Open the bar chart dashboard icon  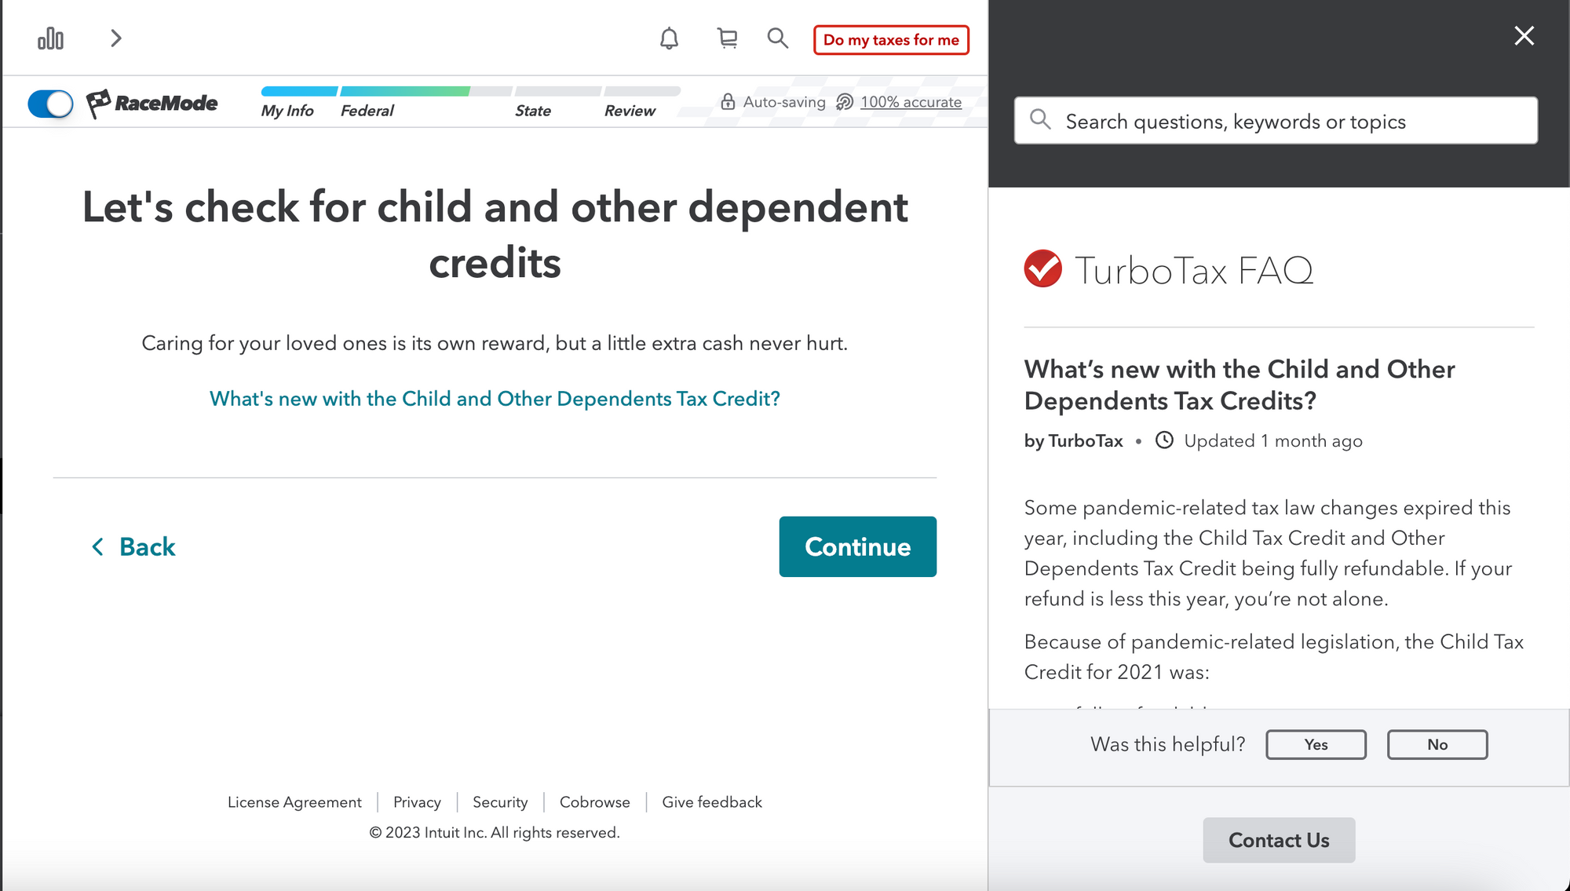50,38
